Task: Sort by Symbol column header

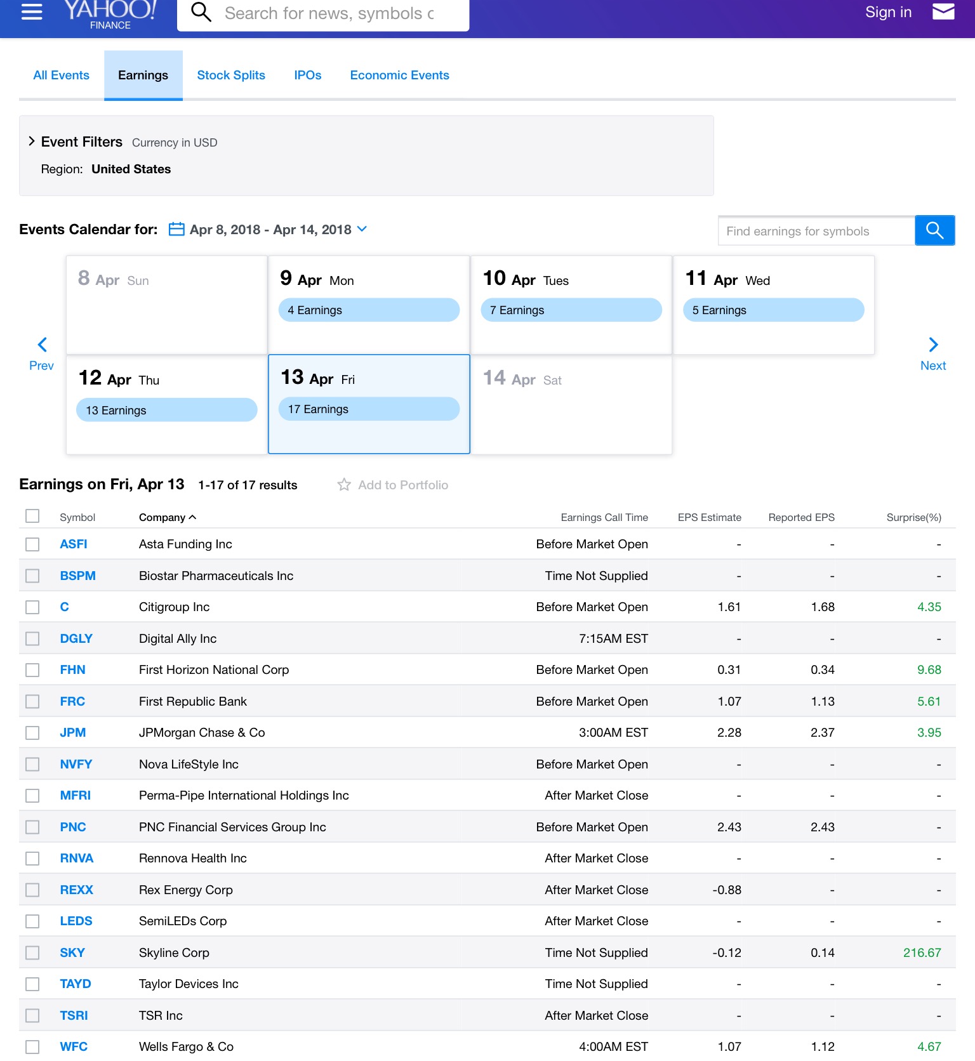Action: tap(77, 517)
